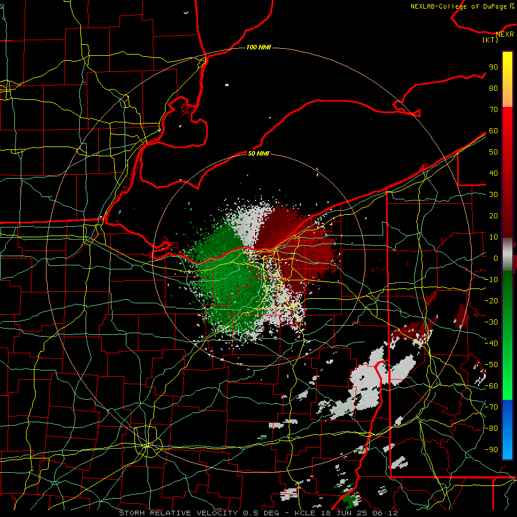Click the gray zero-velocity segment of the scale

[507, 254]
